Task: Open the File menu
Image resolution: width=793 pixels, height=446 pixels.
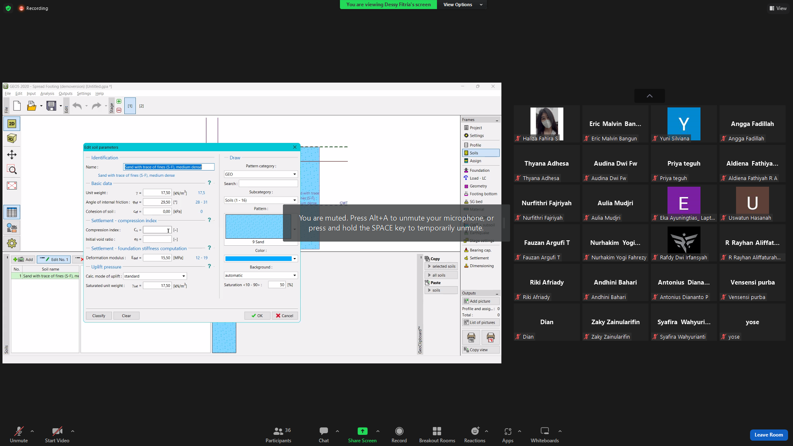Action: click(7, 94)
